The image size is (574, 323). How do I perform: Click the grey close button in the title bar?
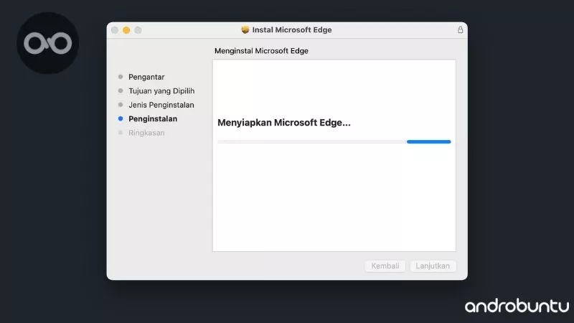click(115, 30)
